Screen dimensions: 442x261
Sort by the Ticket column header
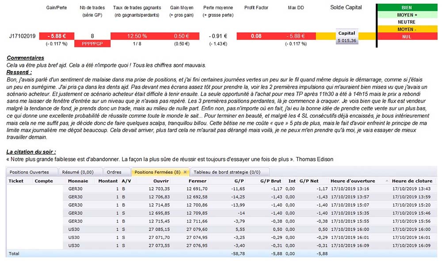(x=16, y=181)
